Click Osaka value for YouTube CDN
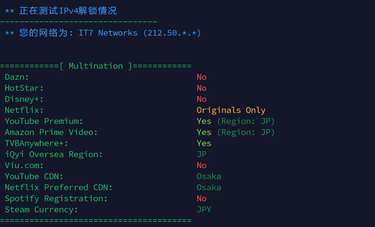The width and height of the screenshot is (375, 227). point(209,176)
